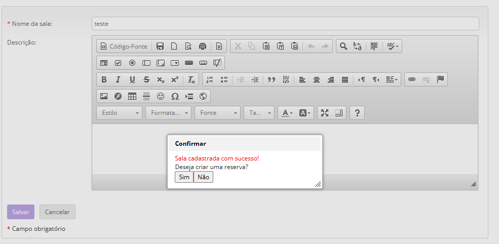This screenshot has height=244, width=499.
Task: Insert smiley emoticon
Action: point(161,96)
